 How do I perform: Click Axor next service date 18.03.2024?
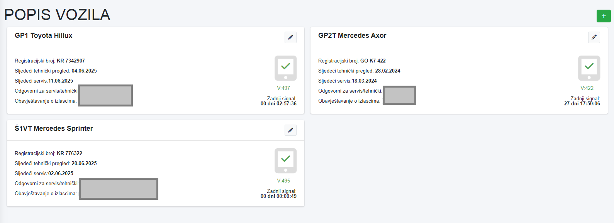[364, 81]
